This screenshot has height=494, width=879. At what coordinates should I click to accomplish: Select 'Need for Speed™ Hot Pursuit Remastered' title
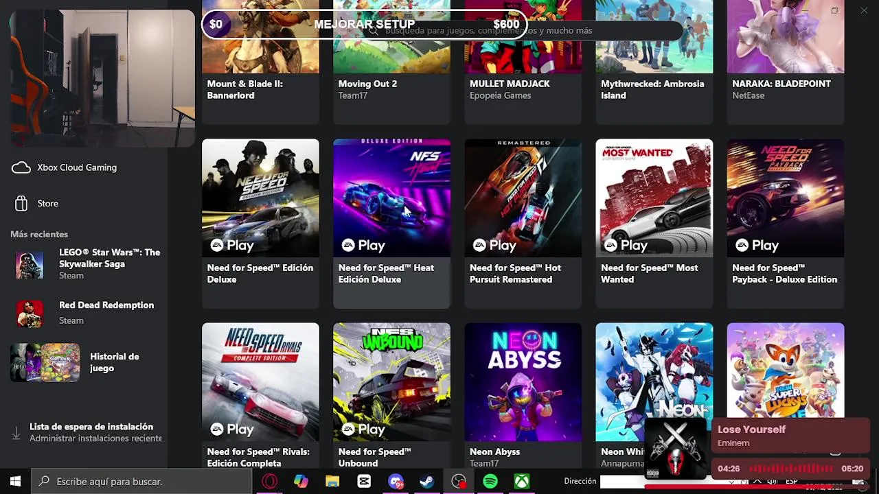[515, 274]
